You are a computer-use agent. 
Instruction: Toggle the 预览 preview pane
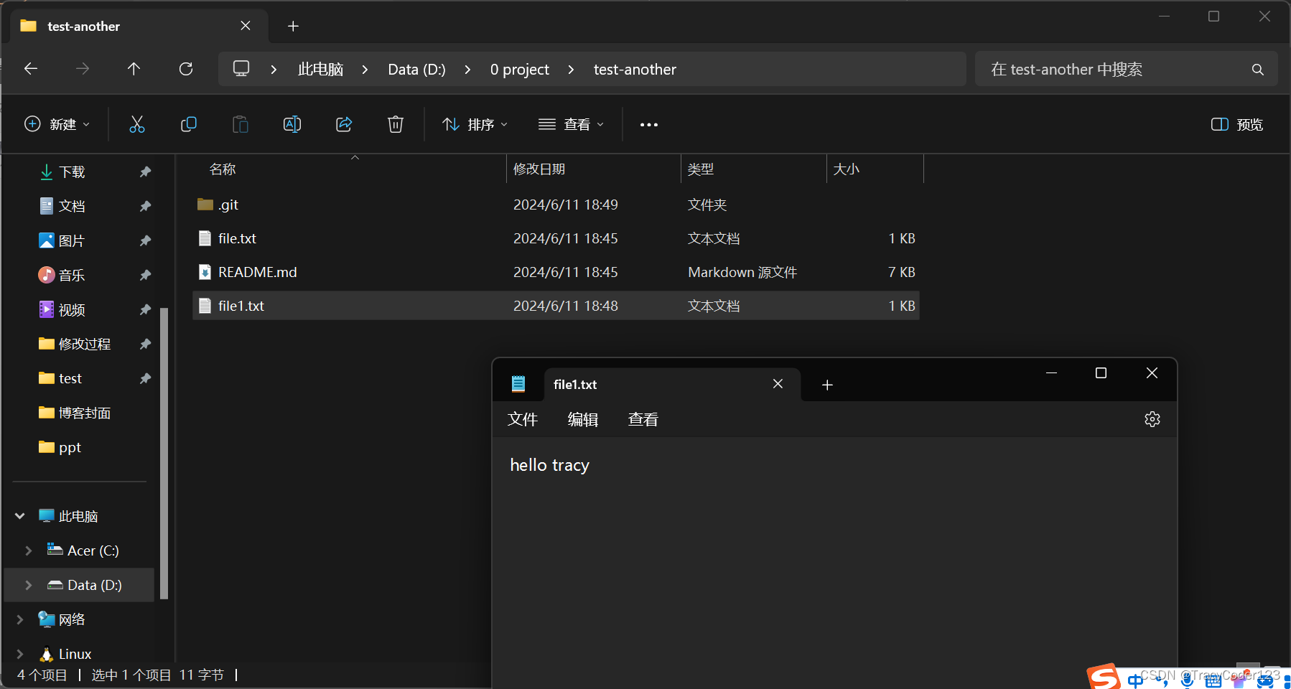1237,124
